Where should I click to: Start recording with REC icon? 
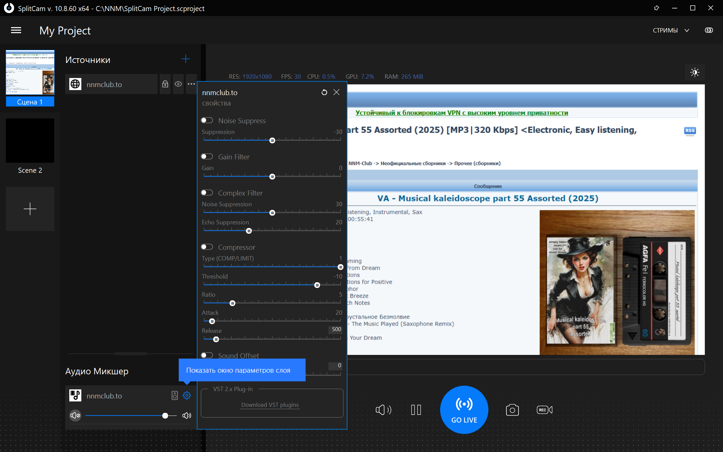click(544, 410)
